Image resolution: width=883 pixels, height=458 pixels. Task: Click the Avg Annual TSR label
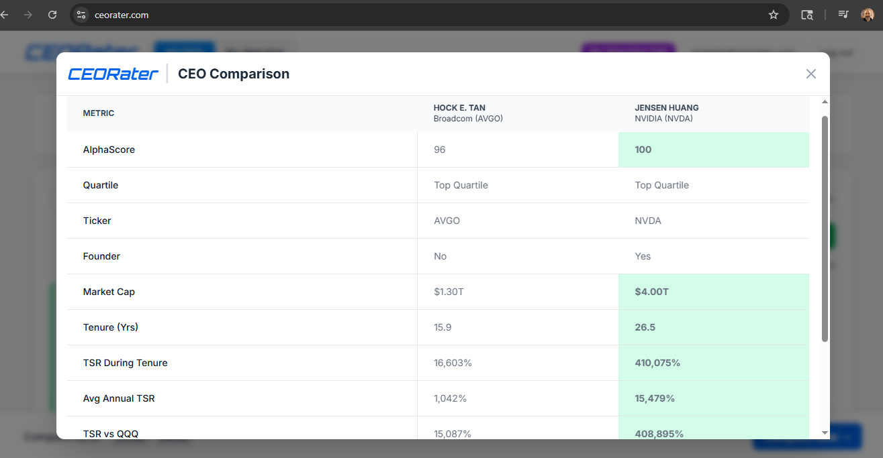pos(119,398)
